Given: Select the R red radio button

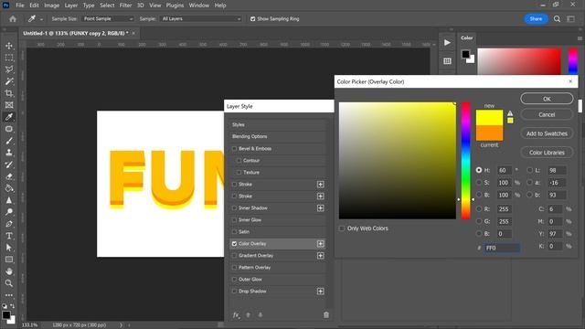Looking at the screenshot, I should click(479, 209).
